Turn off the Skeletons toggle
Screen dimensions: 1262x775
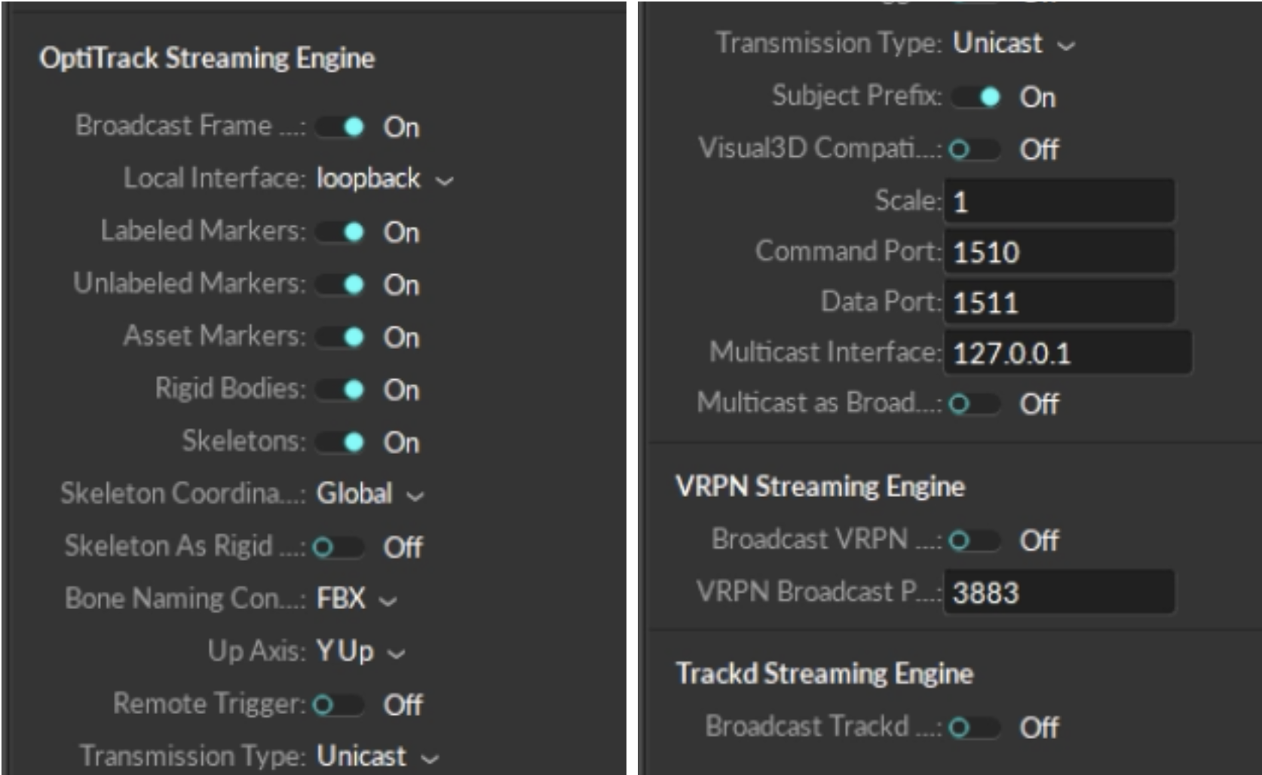tap(341, 442)
